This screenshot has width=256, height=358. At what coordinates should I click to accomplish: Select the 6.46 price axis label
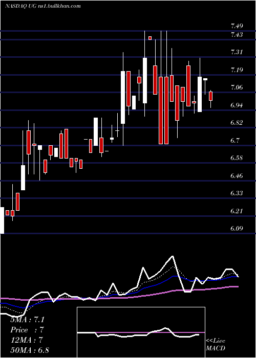click(x=237, y=176)
